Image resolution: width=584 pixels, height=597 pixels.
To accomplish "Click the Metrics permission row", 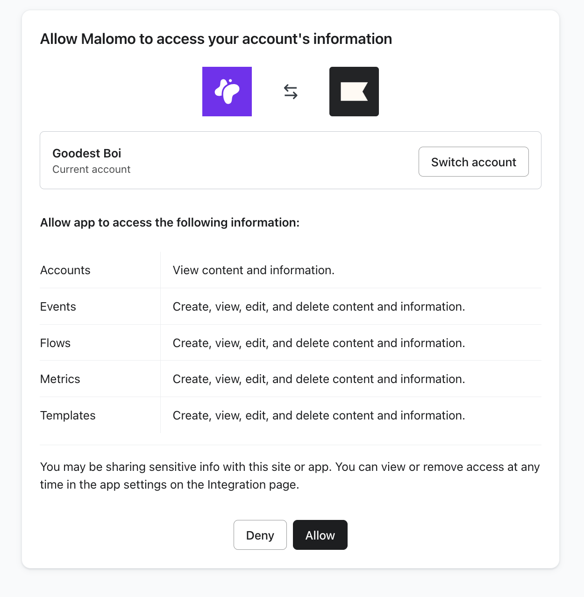I will [60, 379].
